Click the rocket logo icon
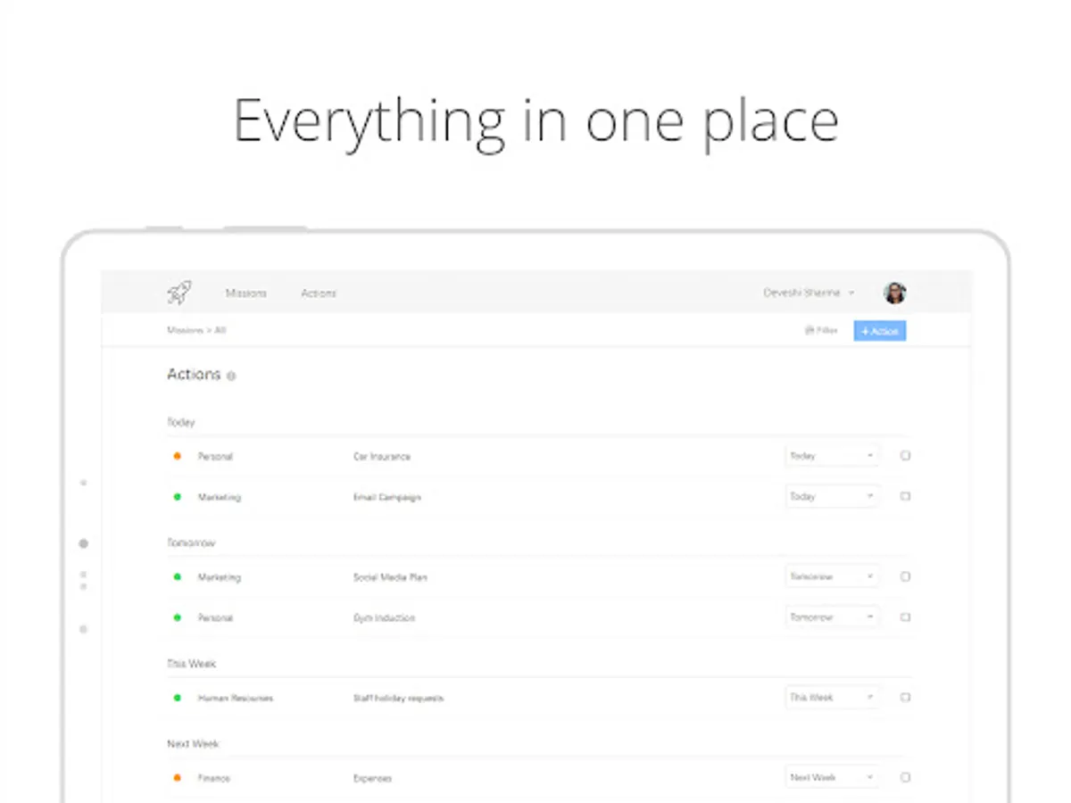This screenshot has width=1071, height=803. [178, 292]
